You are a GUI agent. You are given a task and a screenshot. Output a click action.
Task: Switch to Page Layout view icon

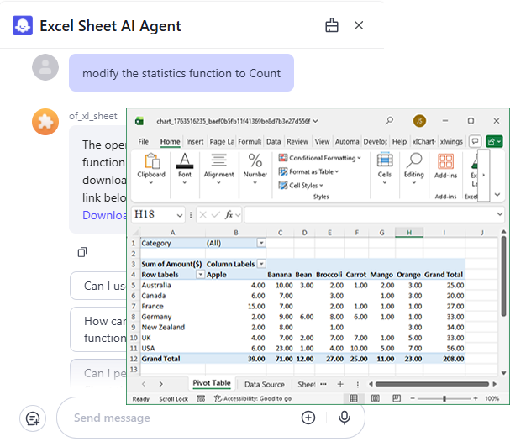[375, 398]
